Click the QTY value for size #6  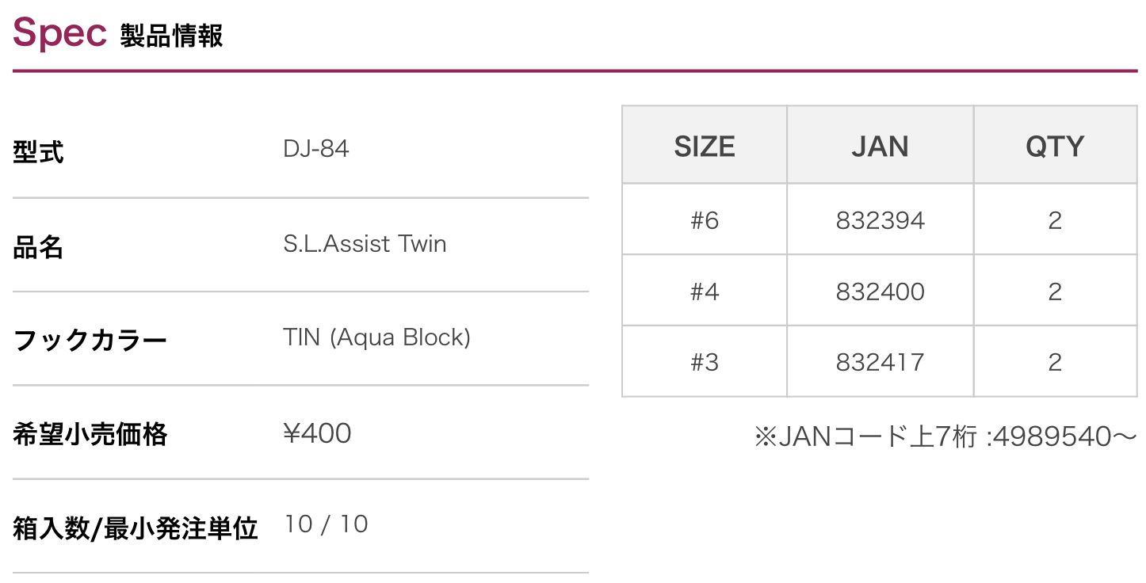[x=1055, y=220]
